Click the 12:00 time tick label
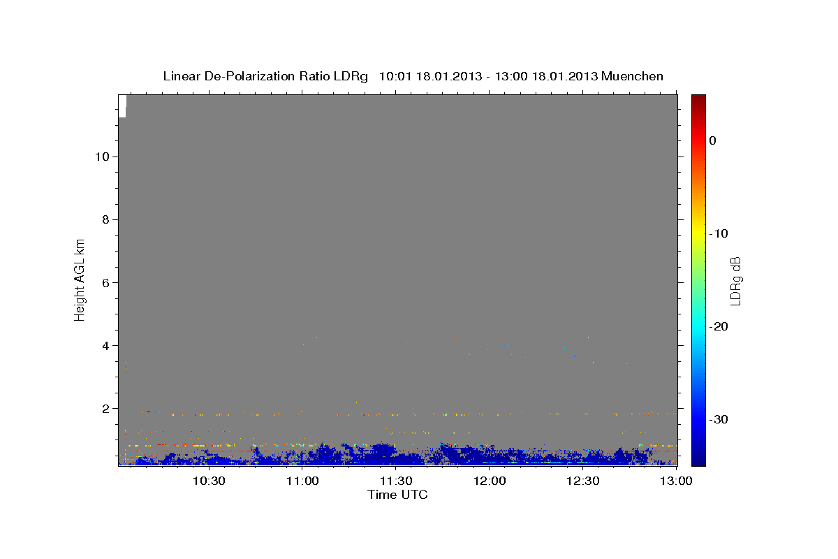 click(x=490, y=481)
